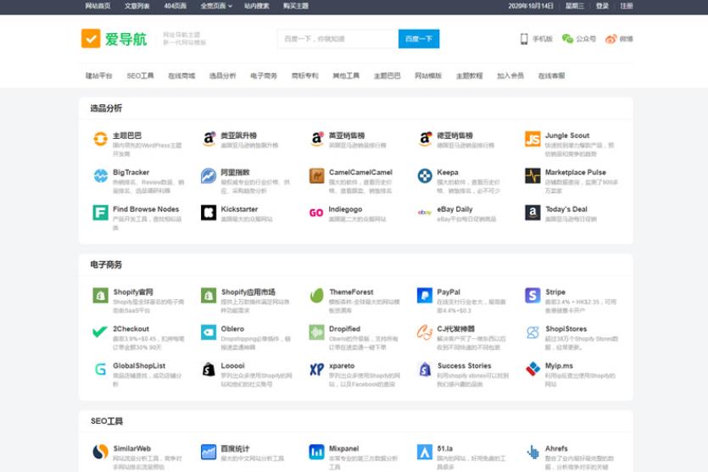Image resolution: width=708 pixels, height=472 pixels.
Task: Click the 51.la blue A icon
Action: [x=425, y=452]
